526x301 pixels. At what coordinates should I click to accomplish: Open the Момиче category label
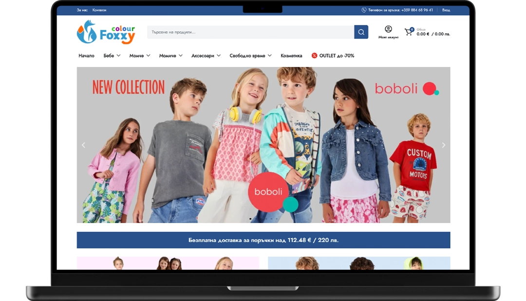pos(168,56)
